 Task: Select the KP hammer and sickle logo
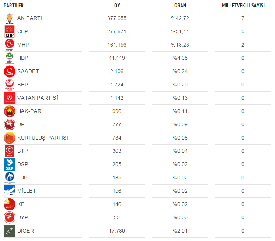(x=10, y=204)
